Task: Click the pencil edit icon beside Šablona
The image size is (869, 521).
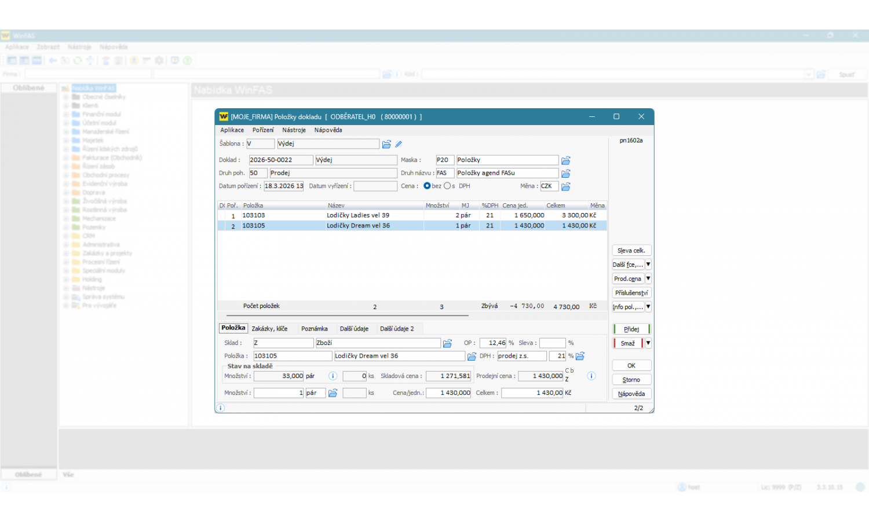Action: pos(399,144)
